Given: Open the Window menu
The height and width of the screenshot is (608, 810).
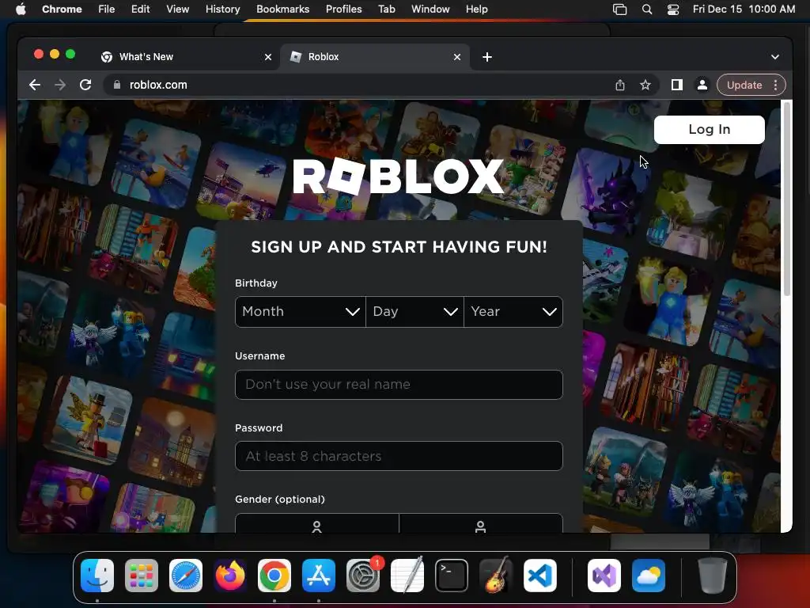Looking at the screenshot, I should (430, 9).
